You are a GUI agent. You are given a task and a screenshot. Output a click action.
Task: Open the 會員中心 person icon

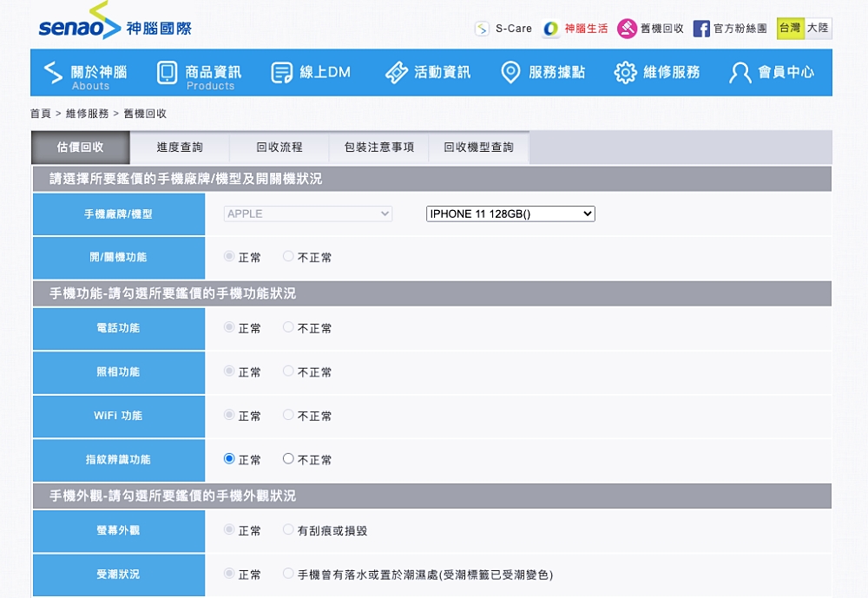[740, 73]
